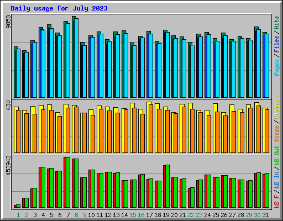Click day 27 on the x-axis

(x=232, y=215)
